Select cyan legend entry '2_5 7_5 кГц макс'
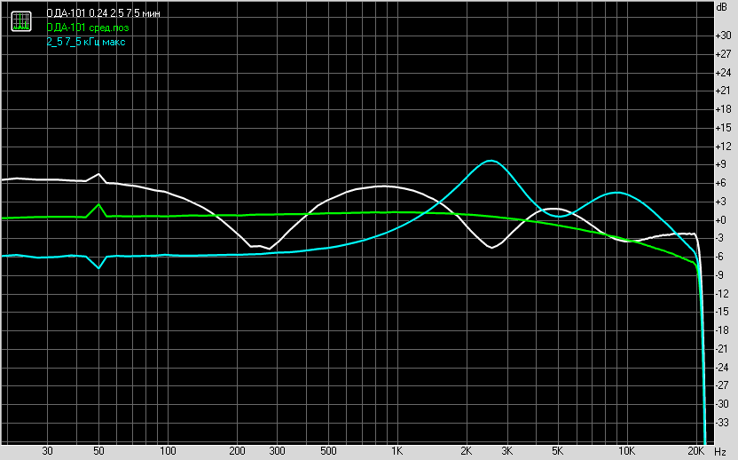 tap(86, 42)
